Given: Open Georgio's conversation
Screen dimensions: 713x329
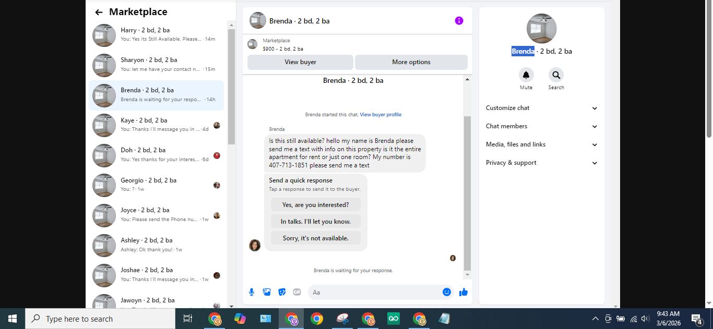Looking at the screenshot, I should coord(157,185).
